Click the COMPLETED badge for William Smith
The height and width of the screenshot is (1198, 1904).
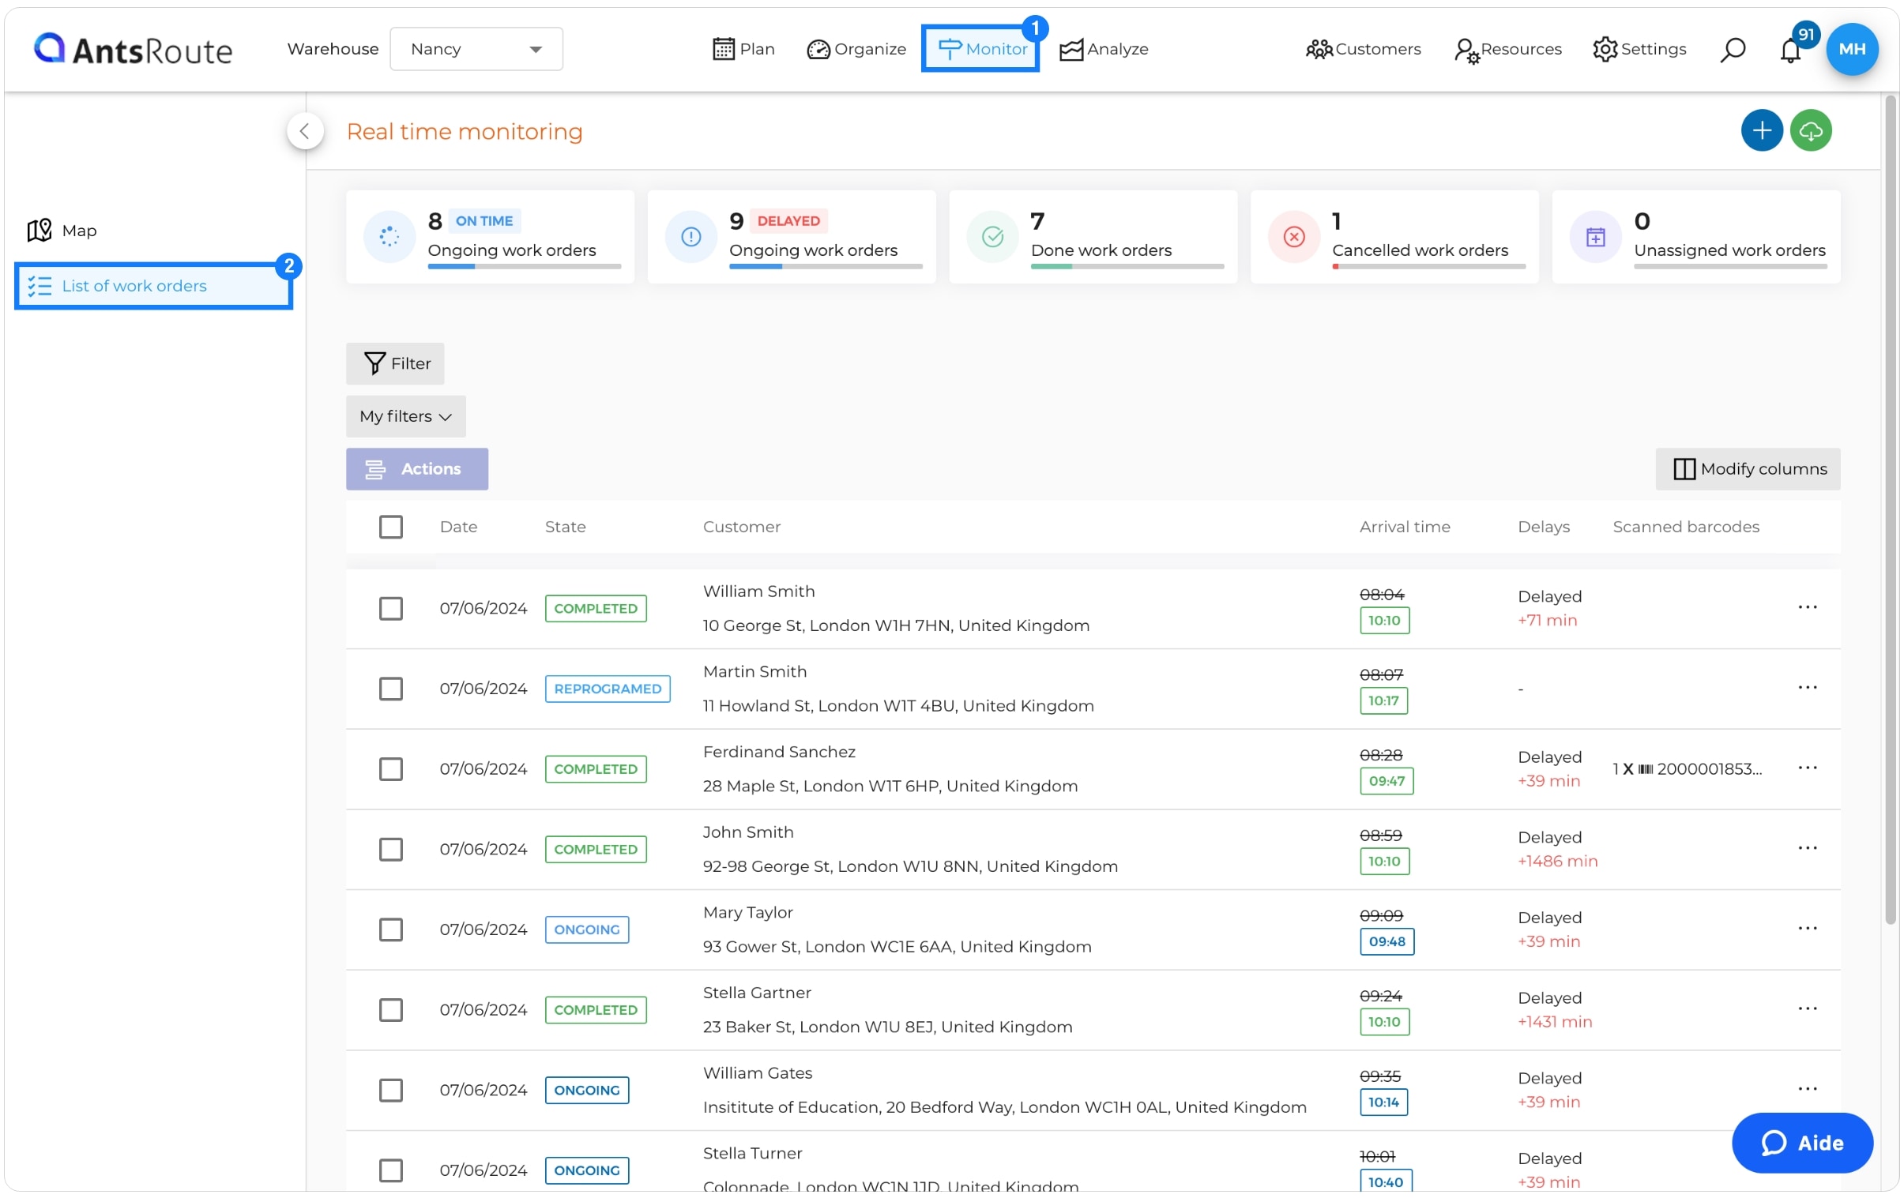[596, 608]
